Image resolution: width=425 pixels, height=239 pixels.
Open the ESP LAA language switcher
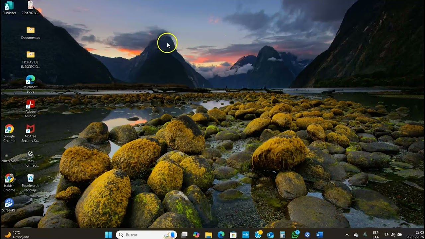pyautogui.click(x=376, y=235)
